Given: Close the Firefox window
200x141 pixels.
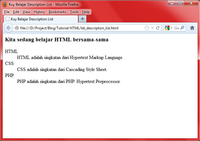Looking at the screenshot, I should point(191,3).
